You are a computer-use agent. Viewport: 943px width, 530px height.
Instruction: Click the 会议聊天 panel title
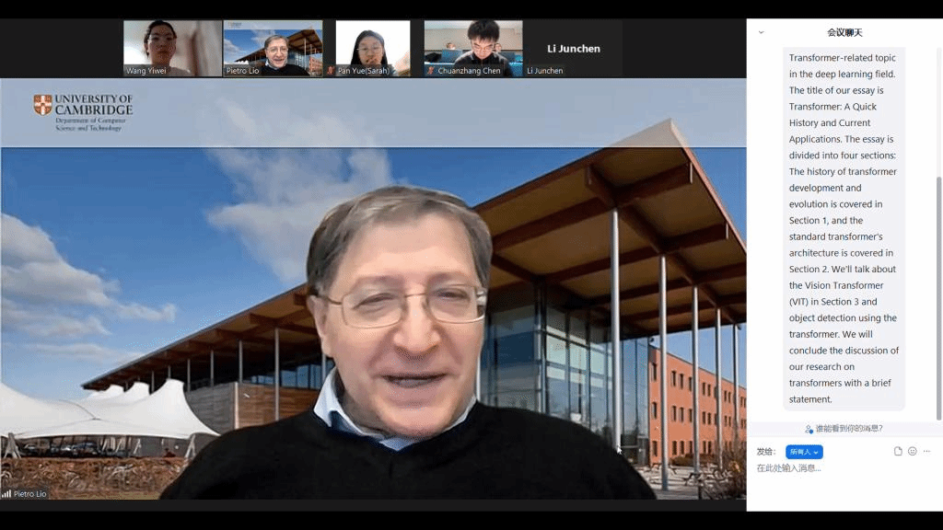(844, 32)
